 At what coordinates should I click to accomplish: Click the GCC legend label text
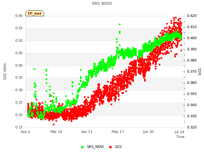119,147
